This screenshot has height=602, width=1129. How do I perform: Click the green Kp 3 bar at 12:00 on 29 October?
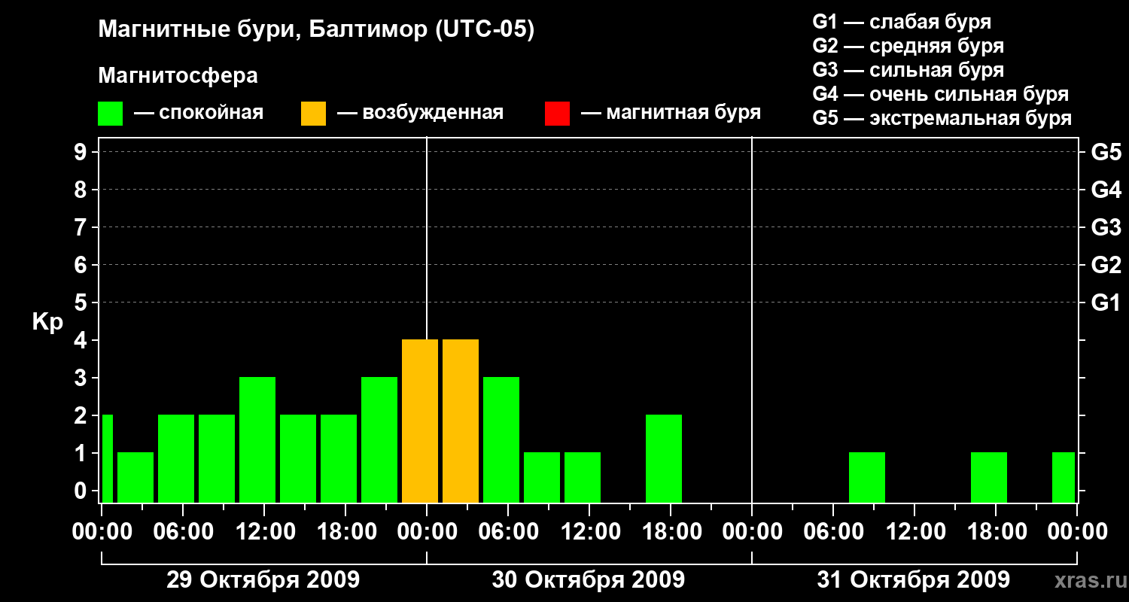pyautogui.click(x=257, y=440)
